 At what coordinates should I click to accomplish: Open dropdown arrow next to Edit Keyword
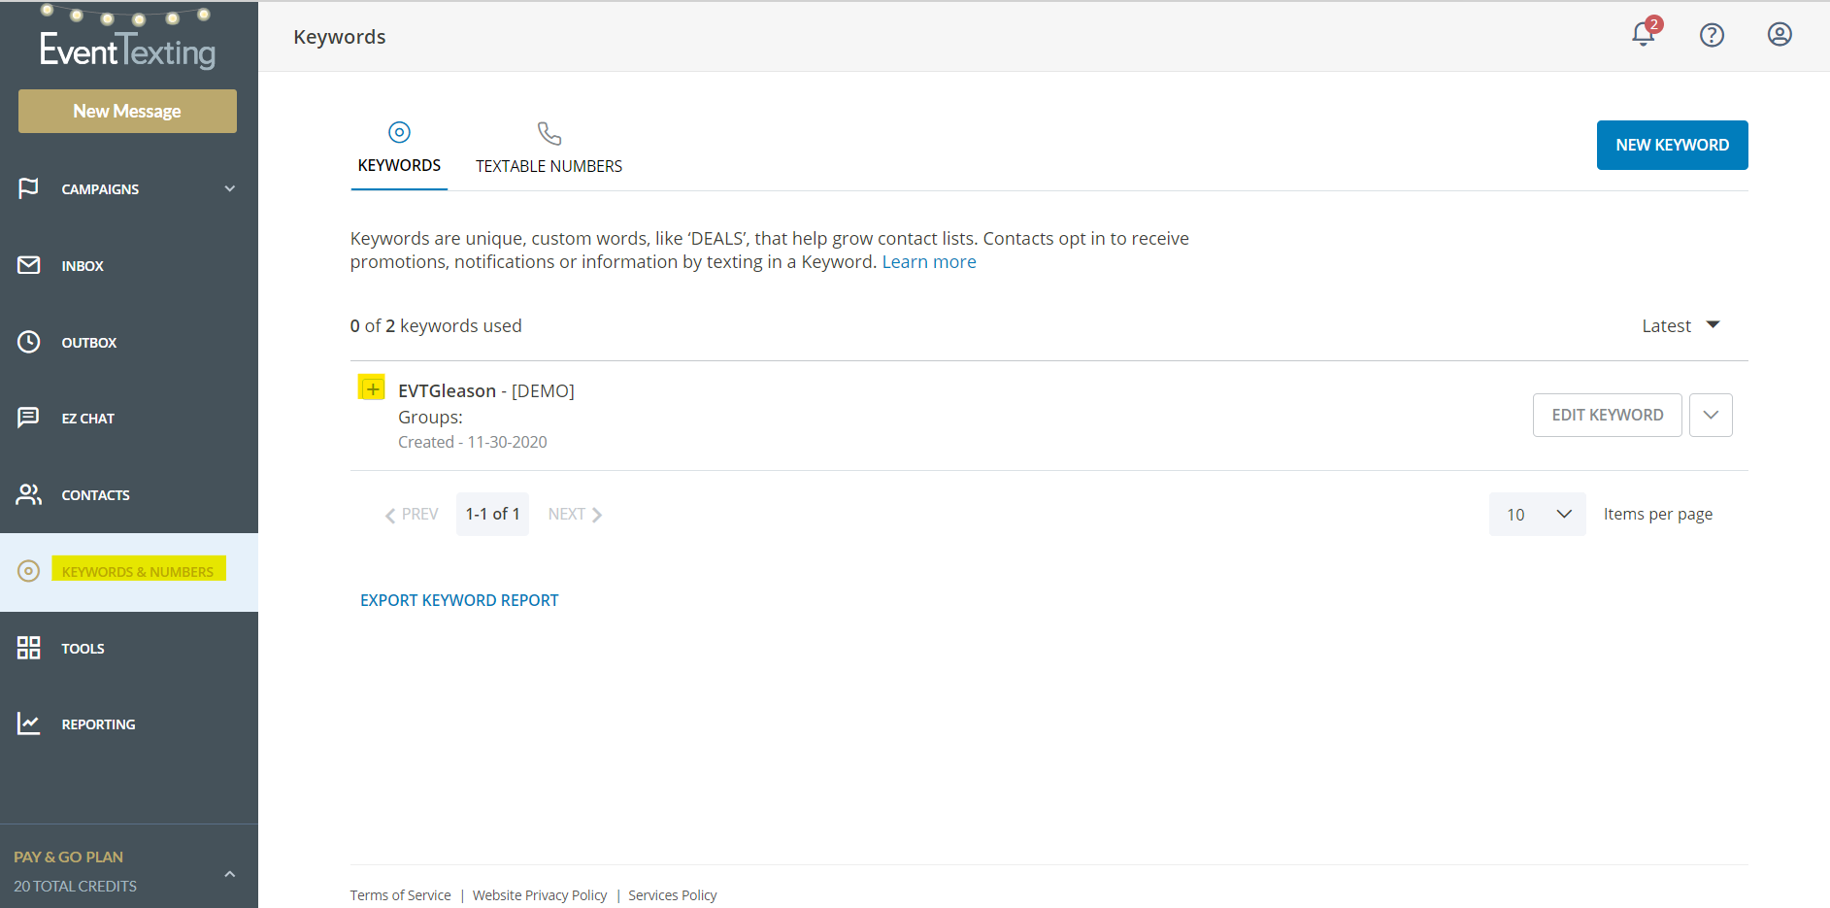(x=1711, y=415)
